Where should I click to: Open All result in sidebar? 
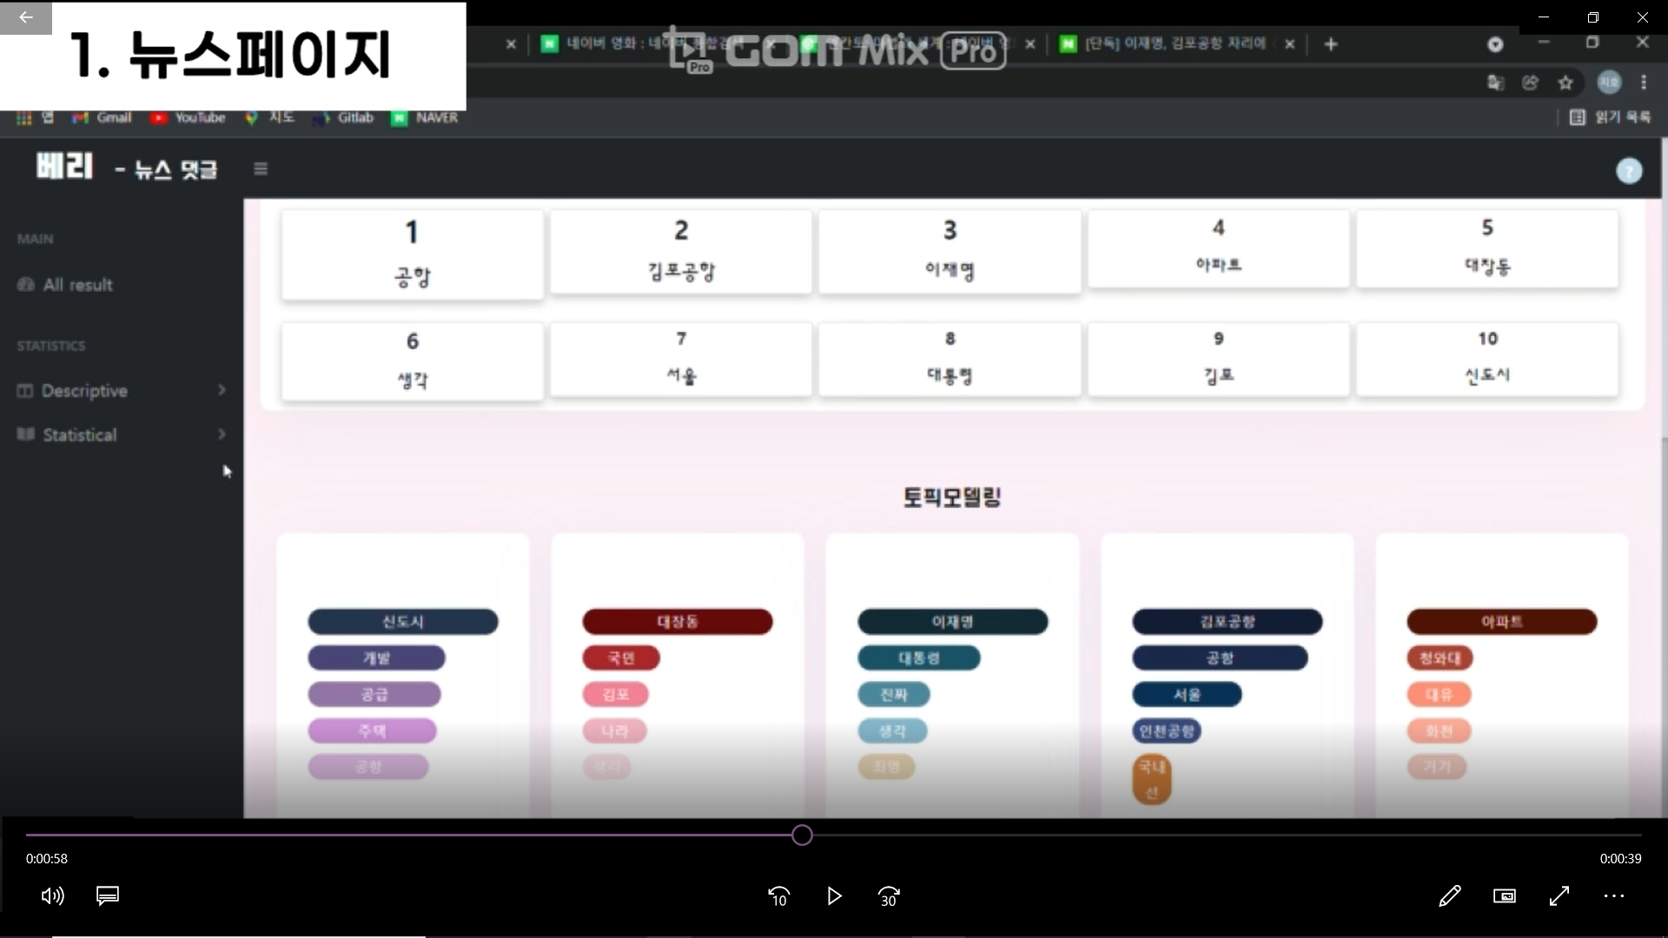tap(77, 285)
